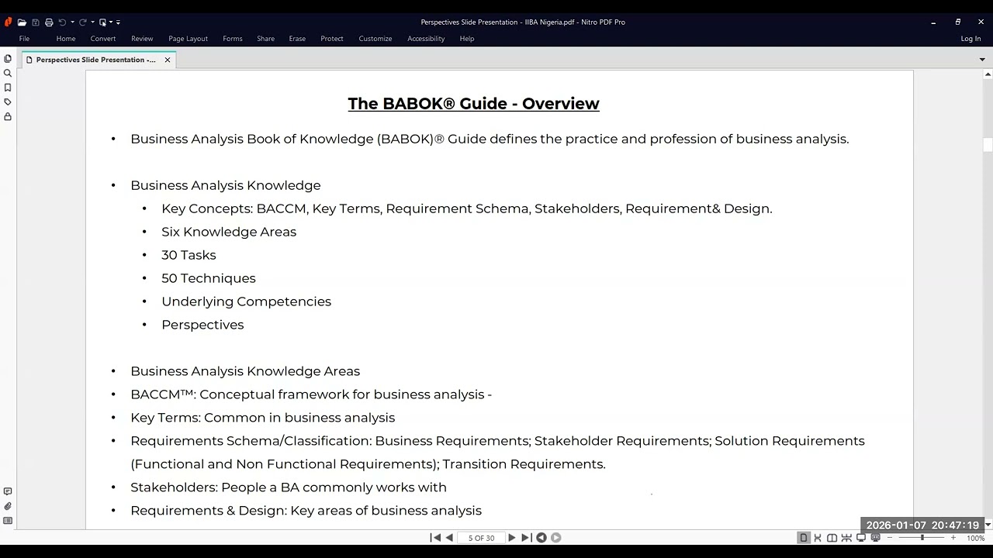Viewport: 993px width, 558px height.
Task: Open the Customize Quick Access Toolbar dropdown
Action: tap(118, 22)
